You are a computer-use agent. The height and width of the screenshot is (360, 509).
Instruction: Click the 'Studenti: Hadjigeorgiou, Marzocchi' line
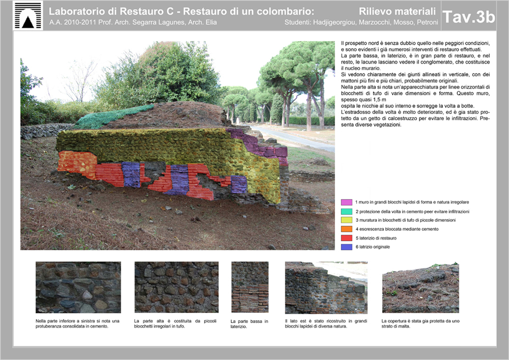pyautogui.click(x=361, y=22)
